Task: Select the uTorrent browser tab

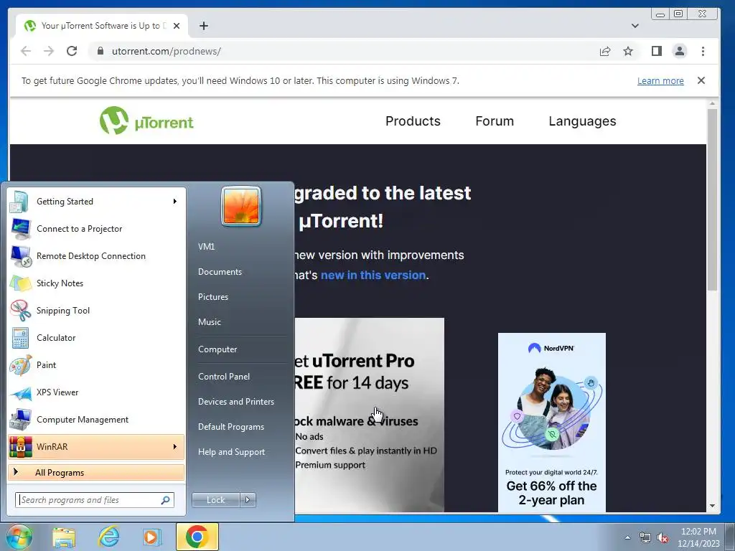Action: pyautogui.click(x=102, y=26)
